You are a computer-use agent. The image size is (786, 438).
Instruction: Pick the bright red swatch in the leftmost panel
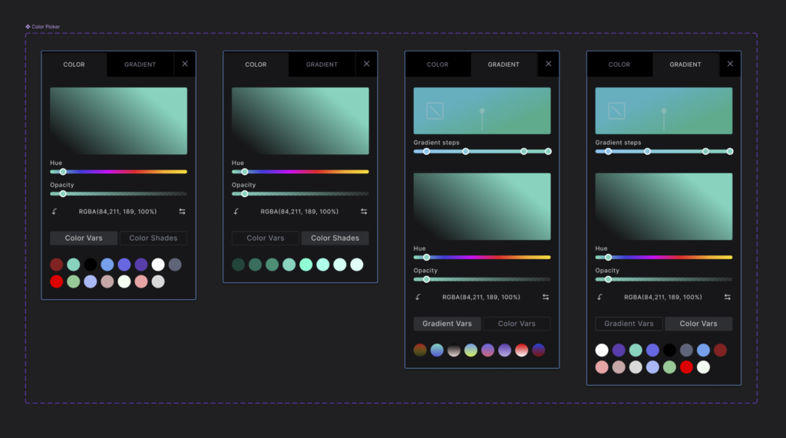click(x=57, y=282)
